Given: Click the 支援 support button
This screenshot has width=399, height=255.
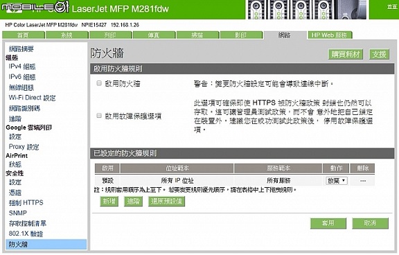Looking at the screenshot, I should click(x=379, y=54).
